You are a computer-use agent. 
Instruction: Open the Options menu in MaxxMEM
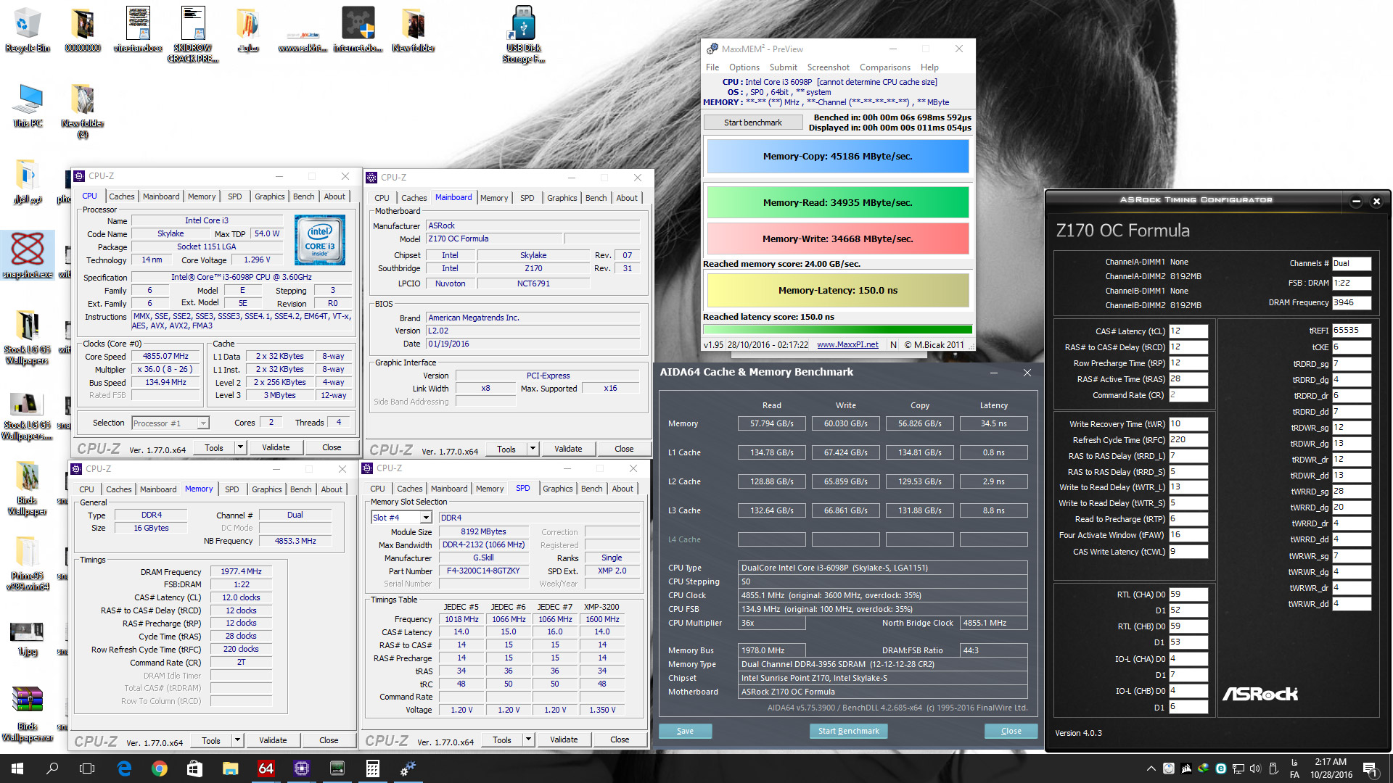tap(744, 67)
